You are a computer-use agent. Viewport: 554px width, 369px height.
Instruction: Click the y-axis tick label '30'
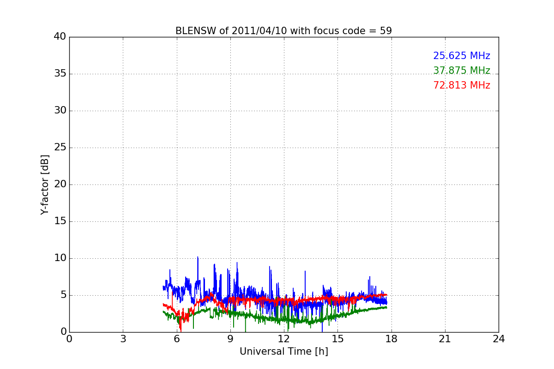coord(60,111)
